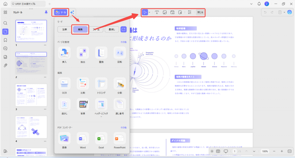
Task: Click the purple share/export mode icon
Action: 123,29
